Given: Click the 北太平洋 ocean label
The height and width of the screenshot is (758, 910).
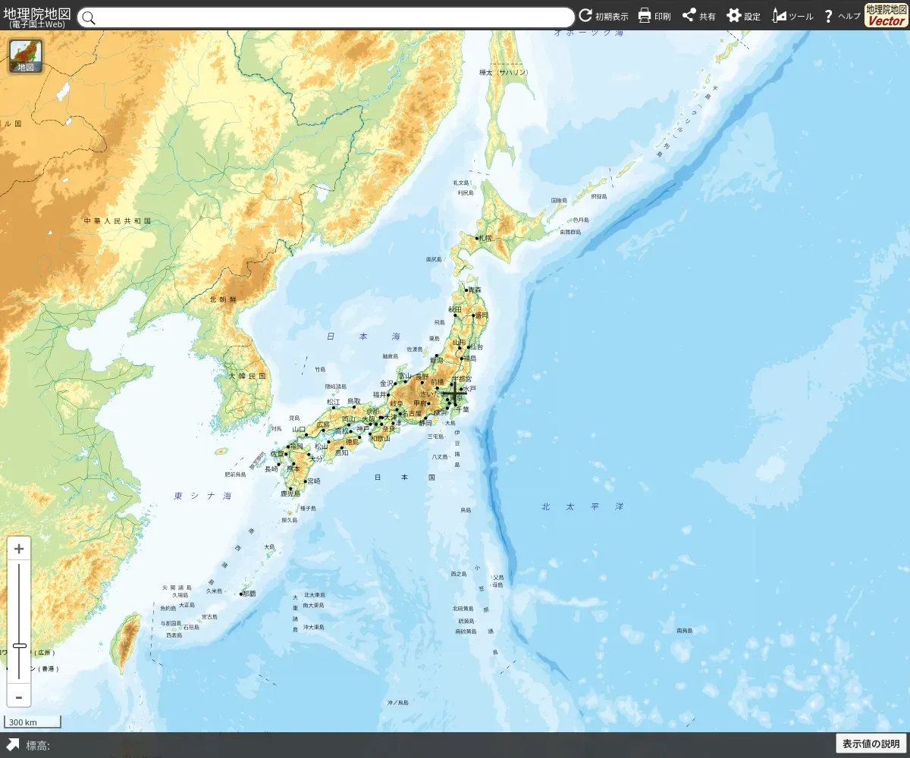Looking at the screenshot, I should pyautogui.click(x=582, y=506).
